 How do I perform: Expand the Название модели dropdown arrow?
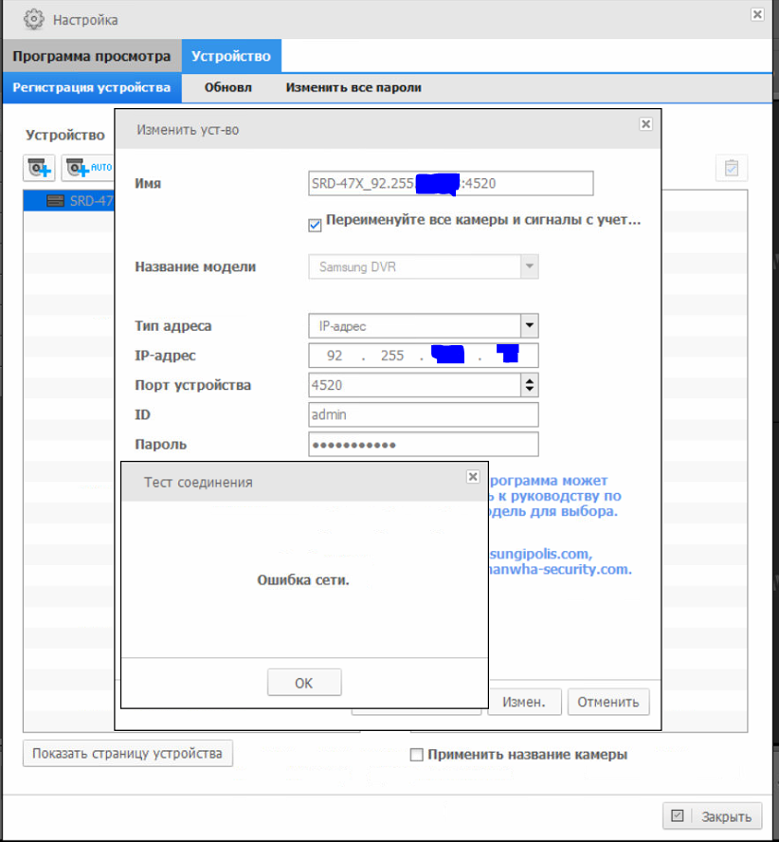pos(529,267)
